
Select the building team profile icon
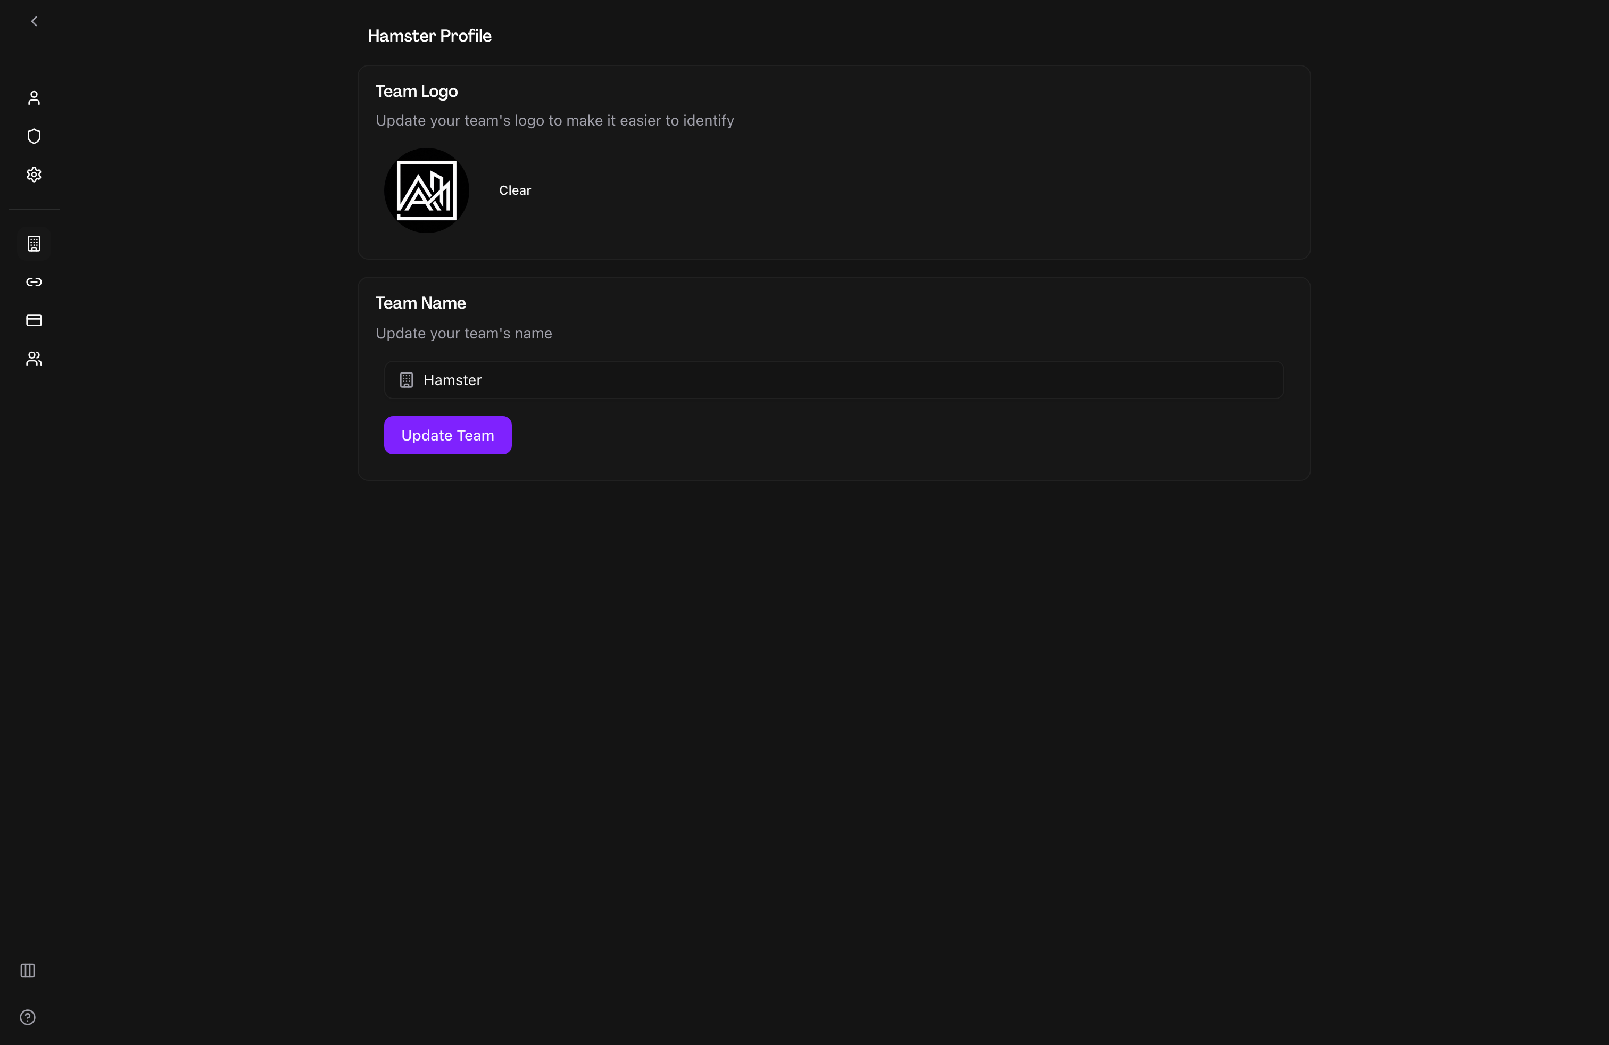pos(34,244)
